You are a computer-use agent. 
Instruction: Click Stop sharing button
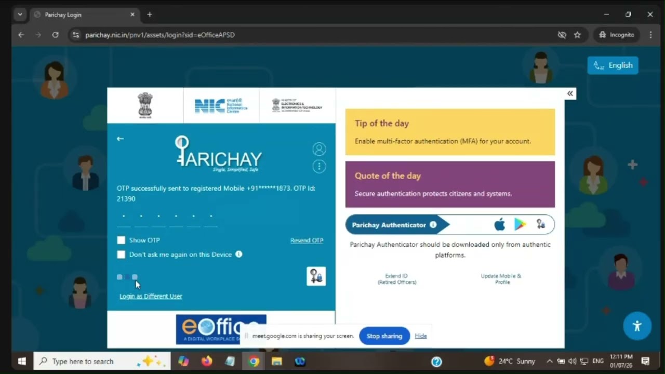pyautogui.click(x=384, y=336)
